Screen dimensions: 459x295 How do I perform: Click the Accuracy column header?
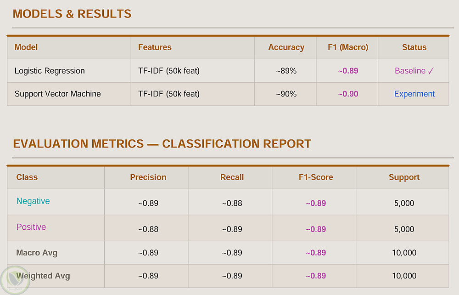[x=286, y=47]
